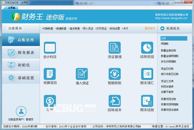Click the 账簿报表 arrow icon
This screenshot has width=194, height=130.
point(162,28)
